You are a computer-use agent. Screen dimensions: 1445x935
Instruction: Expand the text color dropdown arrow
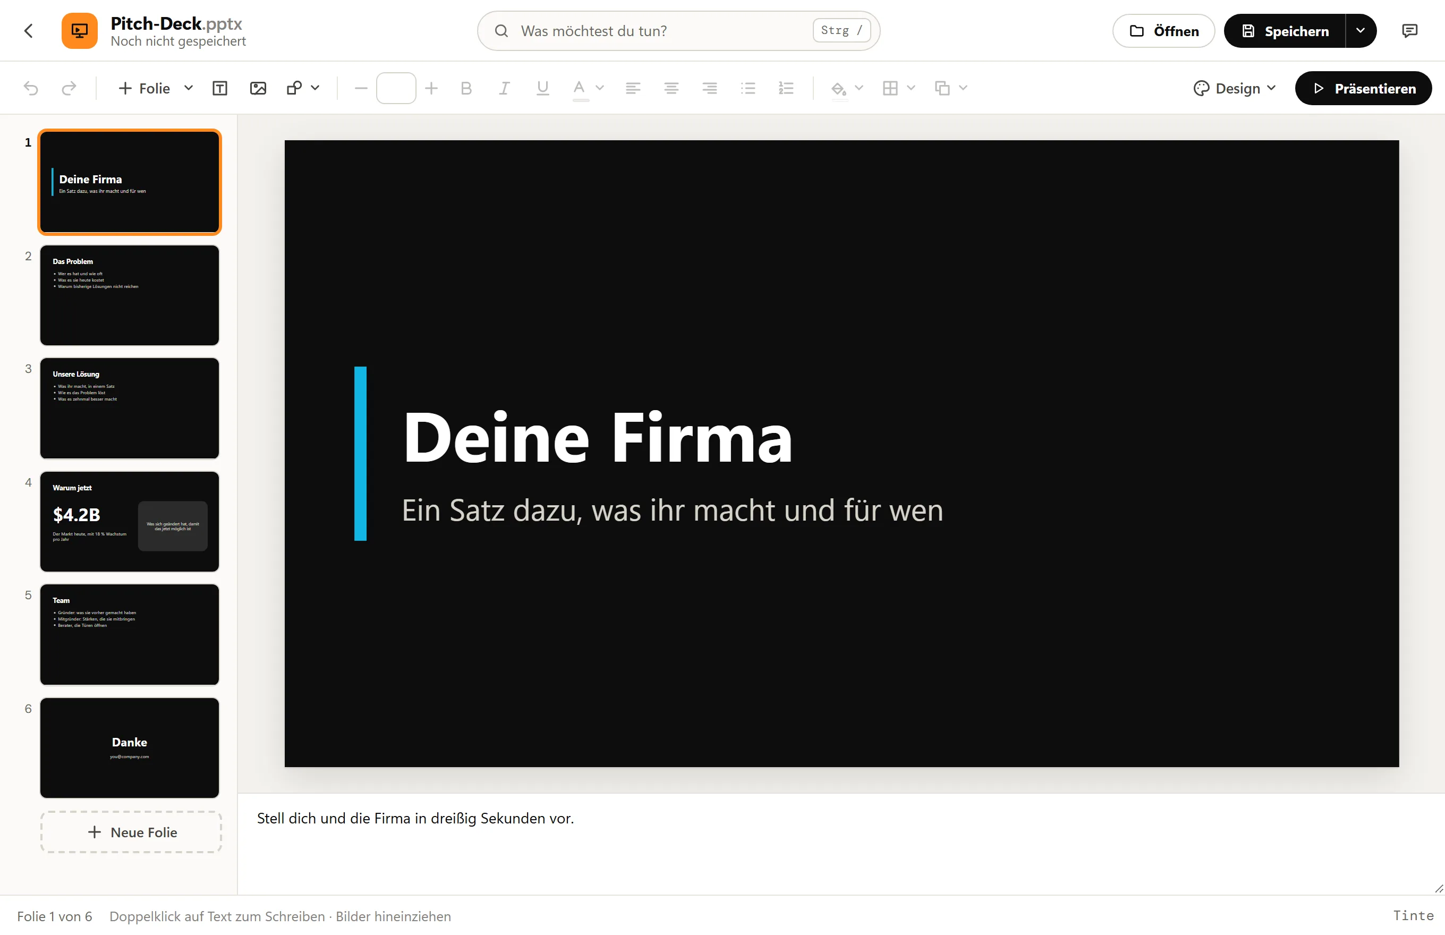click(600, 89)
